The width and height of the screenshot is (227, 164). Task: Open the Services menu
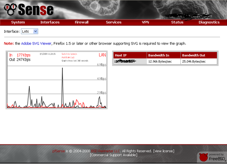[113, 22]
